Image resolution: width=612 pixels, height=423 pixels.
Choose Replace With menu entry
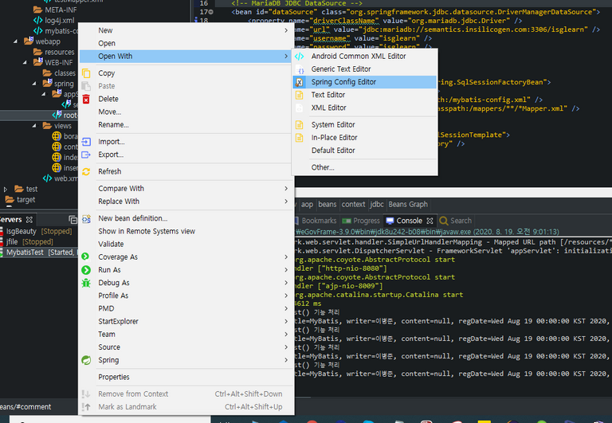[x=186, y=202]
